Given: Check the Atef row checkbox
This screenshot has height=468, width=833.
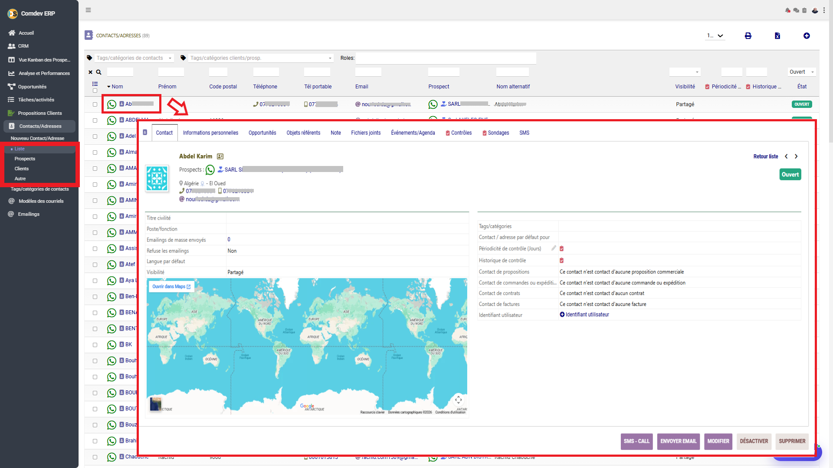Looking at the screenshot, I should (95, 265).
